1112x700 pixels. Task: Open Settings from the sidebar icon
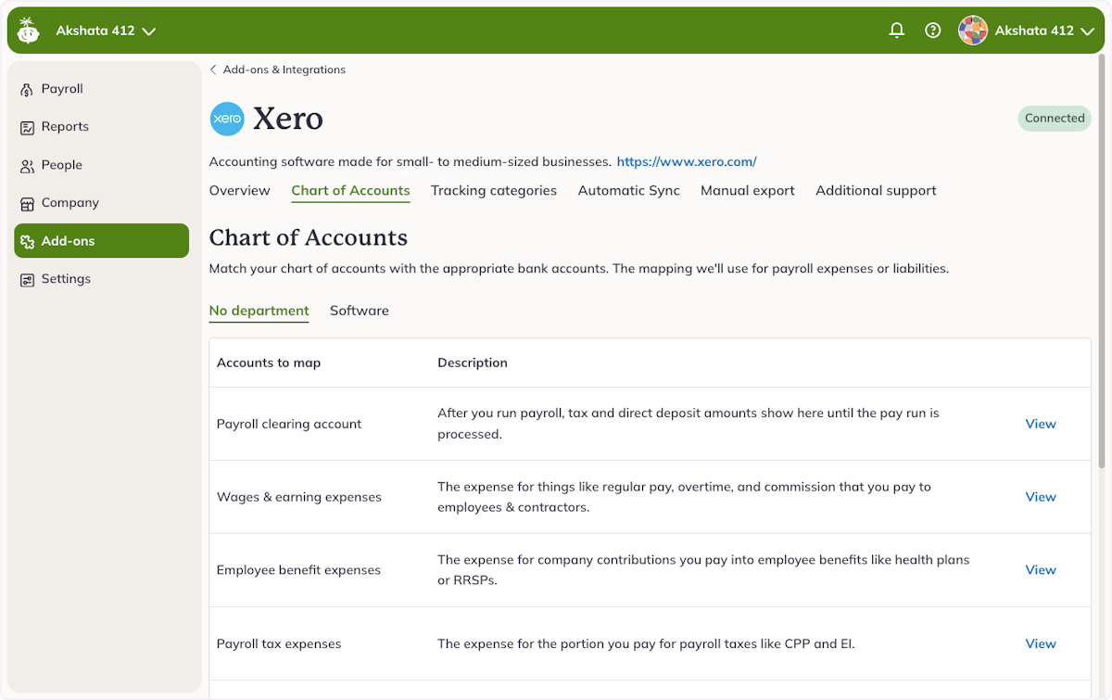point(25,278)
